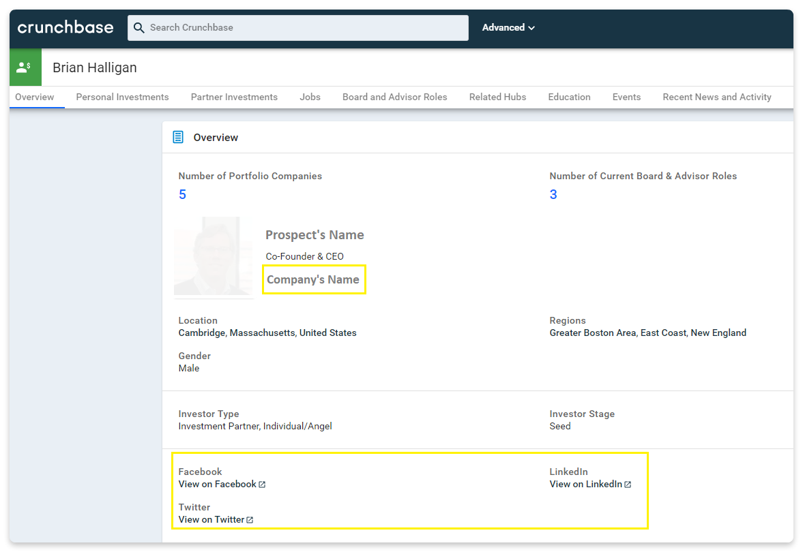Open the Events tab
This screenshot has width=803, height=552.
click(x=626, y=97)
